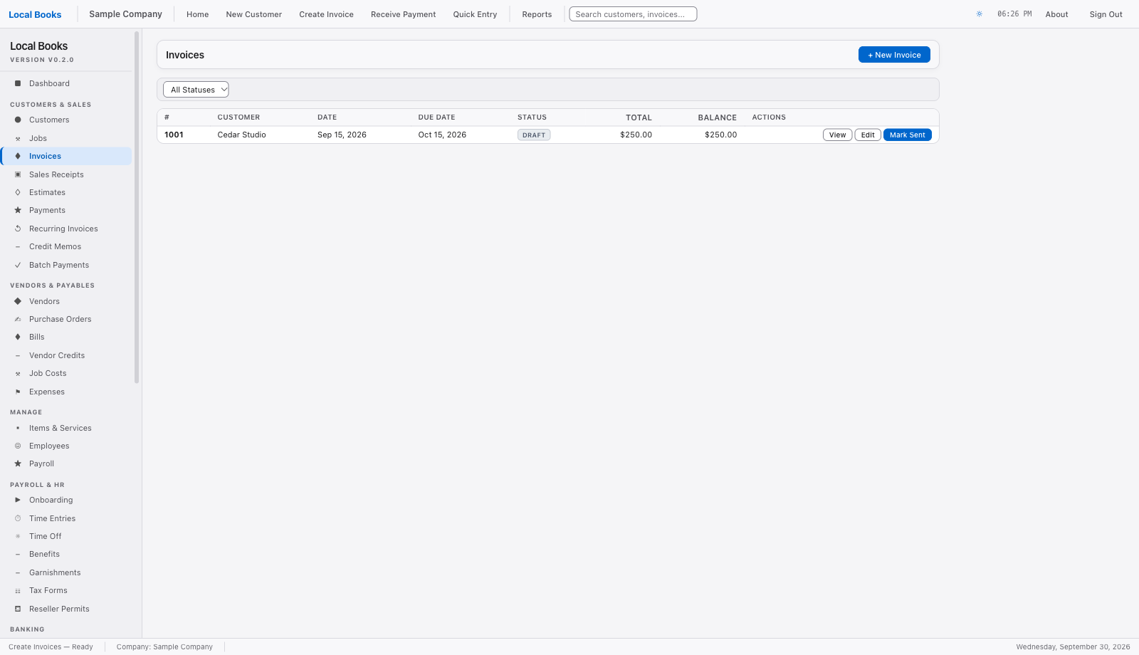Click the Expenses flag icon
The width and height of the screenshot is (1139, 655).
tap(18, 392)
